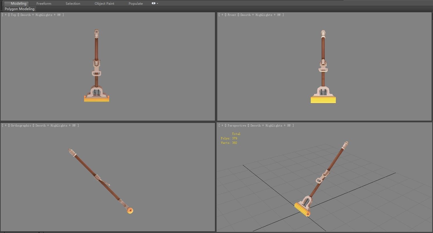The height and width of the screenshot is (233, 433).
Task: Open the Object Paint ribbon tab
Action: (x=104, y=3)
